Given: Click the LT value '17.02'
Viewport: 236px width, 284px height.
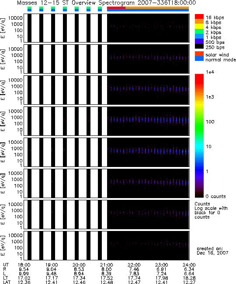Looking at the screenshot, I should pyautogui.click(x=24, y=278).
